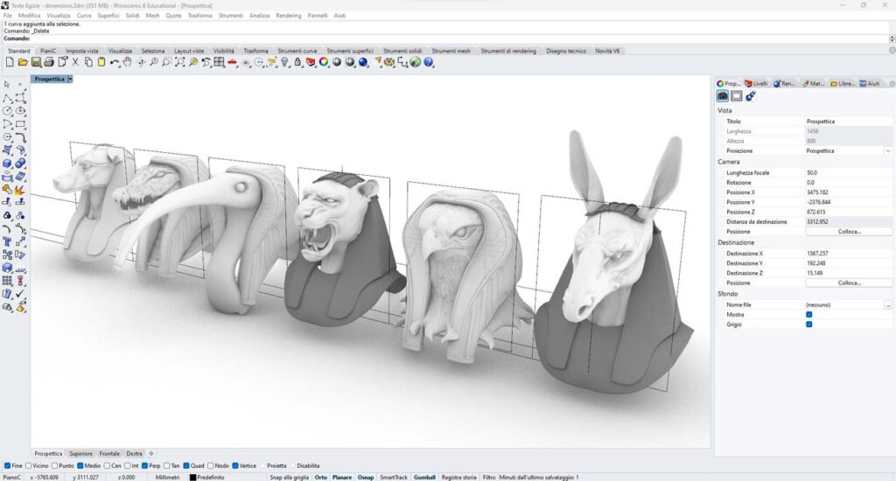Switch to the Destra viewport tab
896x481 pixels.
pos(134,454)
